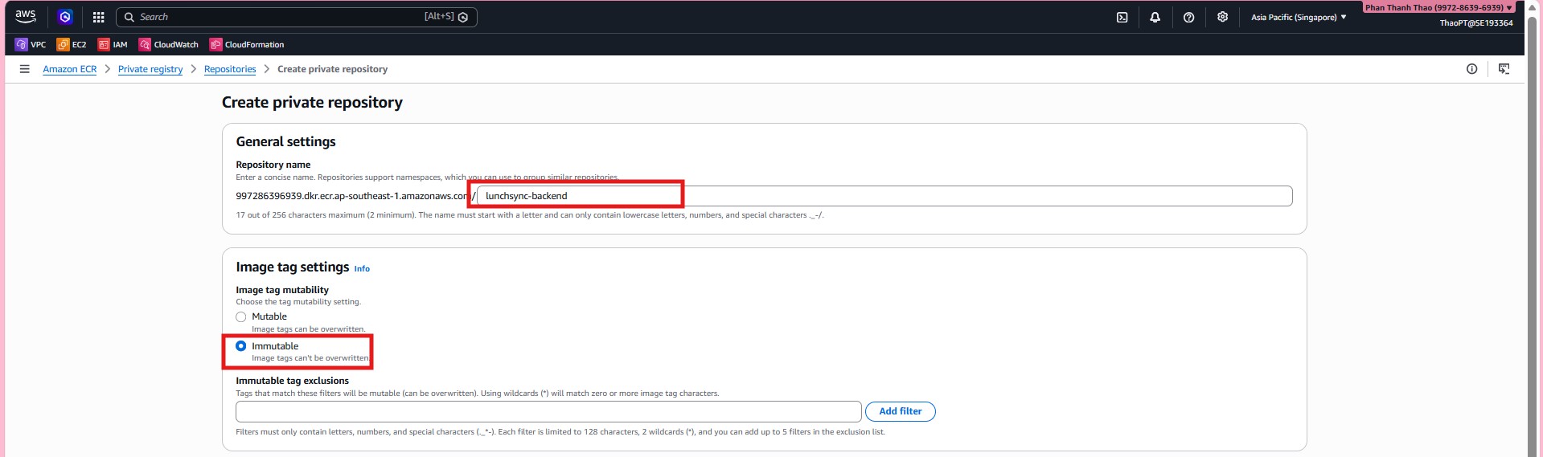Open the info panel icon
The height and width of the screenshot is (457, 1543).
click(1471, 69)
